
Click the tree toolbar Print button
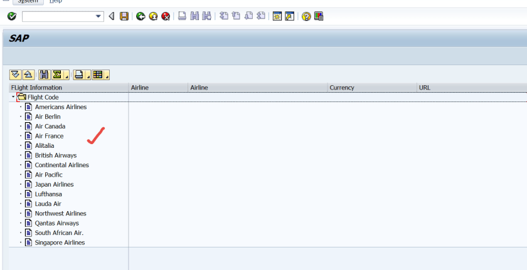79,75
